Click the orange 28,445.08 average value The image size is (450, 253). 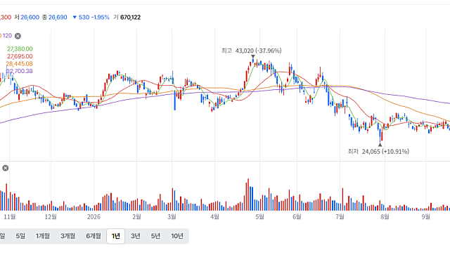19,64
